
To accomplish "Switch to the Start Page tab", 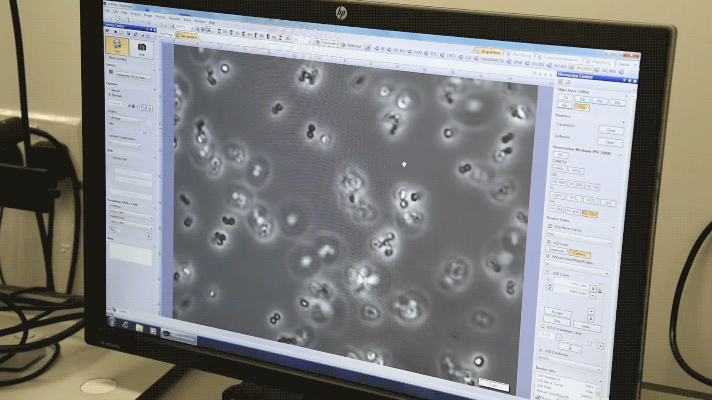I will (166, 34).
